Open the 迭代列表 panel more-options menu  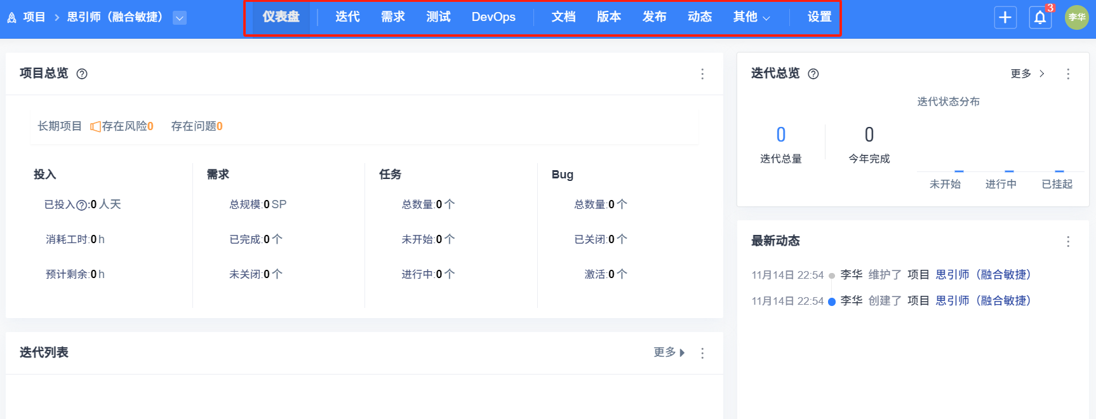pyautogui.click(x=702, y=353)
